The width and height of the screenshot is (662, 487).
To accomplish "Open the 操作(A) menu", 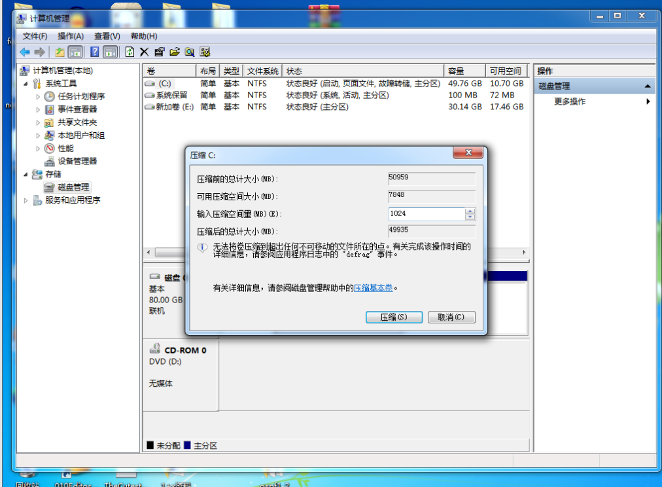I will tap(71, 36).
